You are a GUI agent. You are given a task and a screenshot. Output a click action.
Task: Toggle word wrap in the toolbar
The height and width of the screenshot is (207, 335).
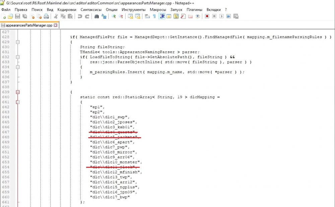coord(147,16)
